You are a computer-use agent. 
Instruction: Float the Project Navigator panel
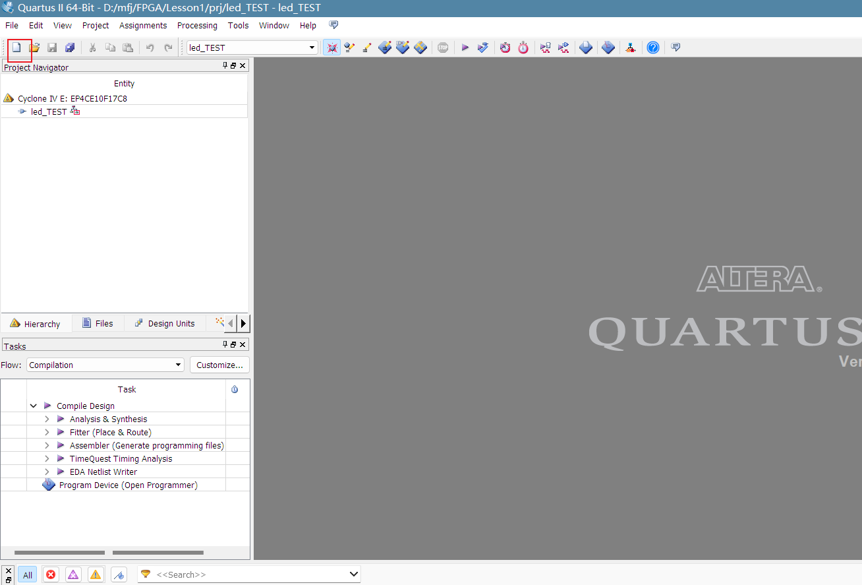point(233,66)
